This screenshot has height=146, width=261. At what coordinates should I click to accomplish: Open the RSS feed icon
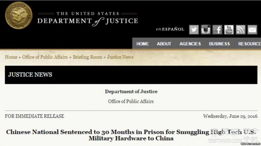(x=240, y=29)
